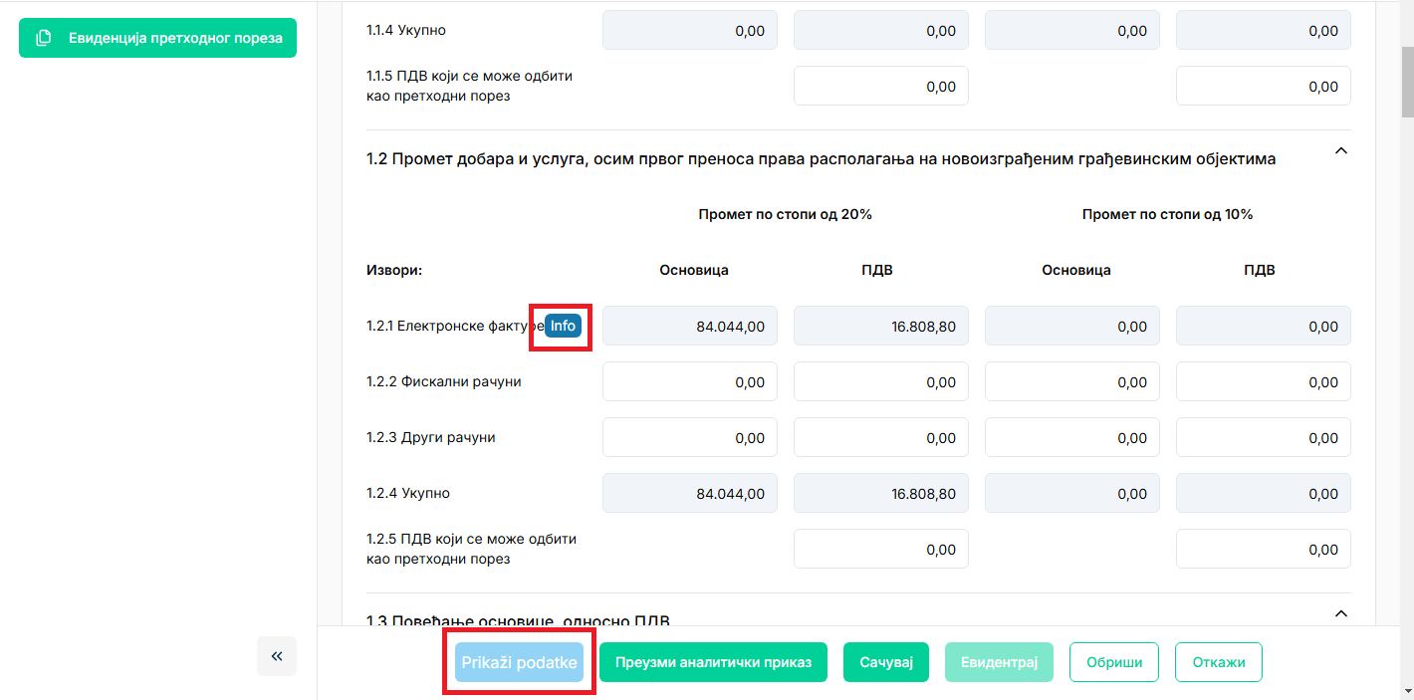This screenshot has height=700, width=1414.
Task: Focus 1.2.3 Други рачуни 10% ПДВ field
Action: tap(1263, 438)
